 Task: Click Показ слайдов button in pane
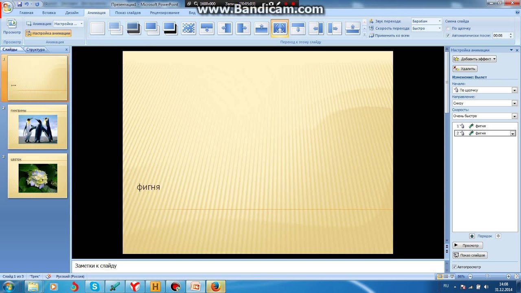(x=470, y=255)
